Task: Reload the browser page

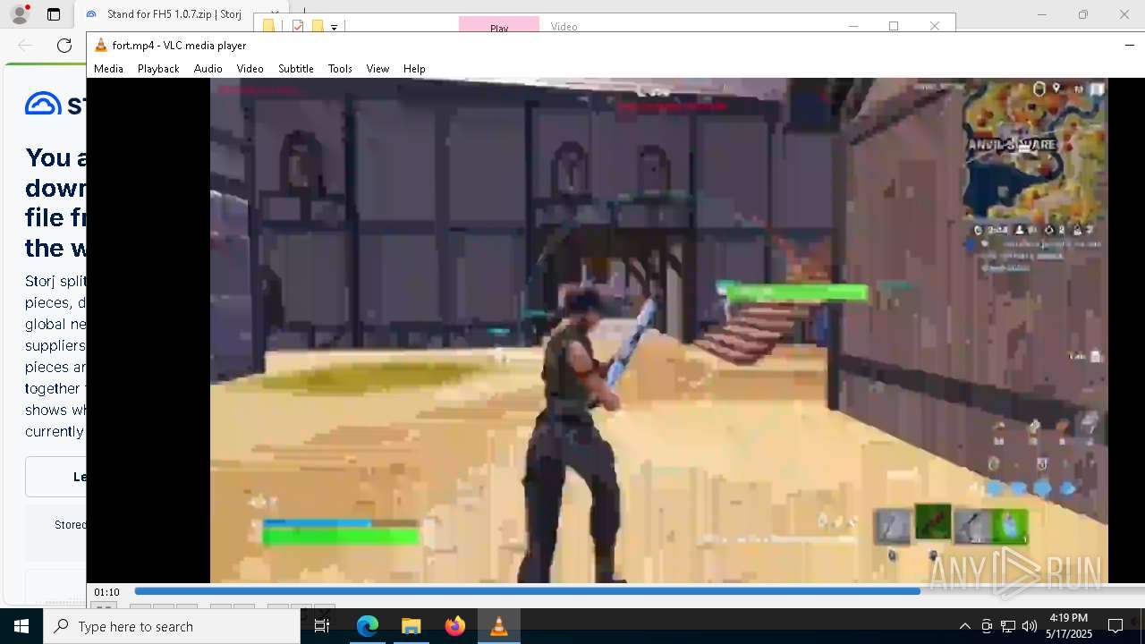Action: pos(64,46)
